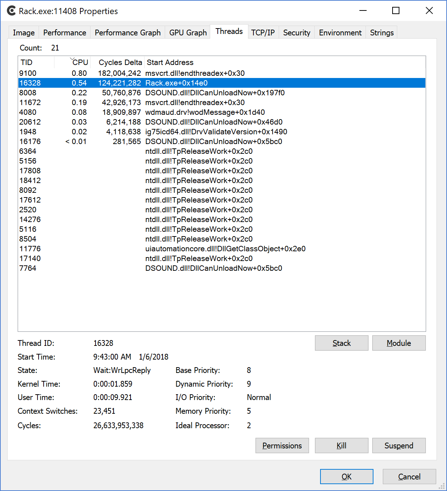
Task: Select thread row 9100
Action: pyautogui.click(x=222, y=73)
